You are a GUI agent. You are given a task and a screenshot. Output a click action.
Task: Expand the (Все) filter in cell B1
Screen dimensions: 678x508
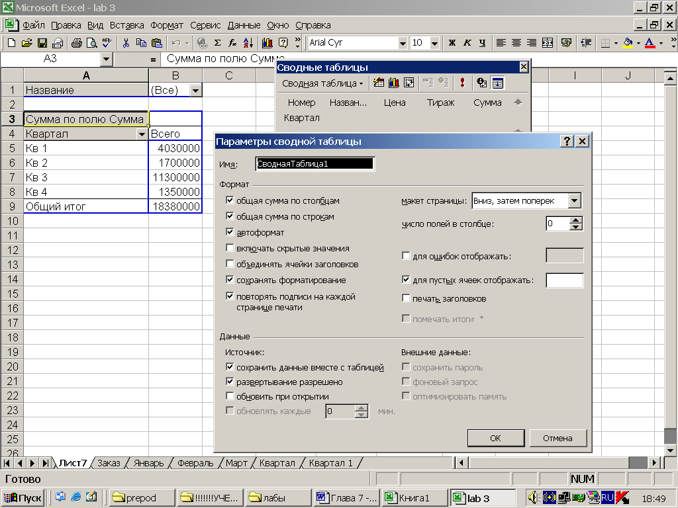tap(196, 90)
